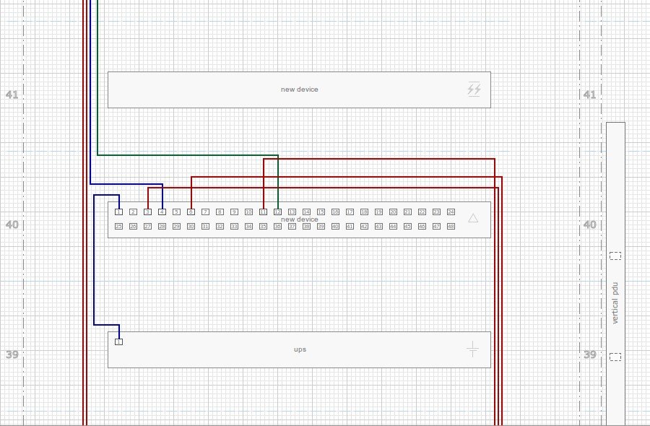The height and width of the screenshot is (426, 650).
Task: Click port 32 on the switch
Action: click(x=220, y=226)
